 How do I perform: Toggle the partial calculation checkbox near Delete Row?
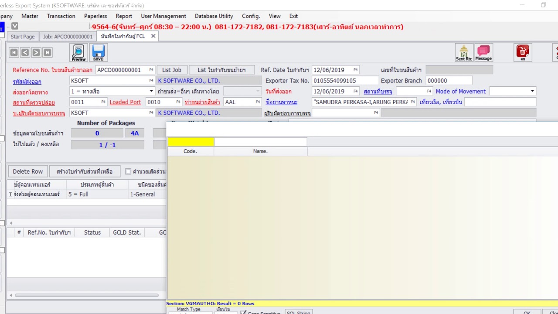tap(128, 171)
